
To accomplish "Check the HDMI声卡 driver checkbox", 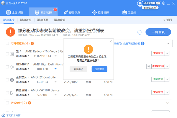I will (7, 67).
